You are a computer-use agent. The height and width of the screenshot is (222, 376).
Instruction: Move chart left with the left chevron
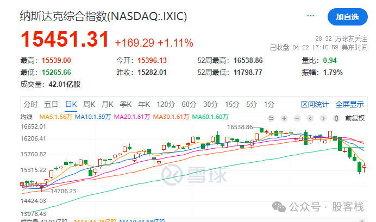coord(310,118)
